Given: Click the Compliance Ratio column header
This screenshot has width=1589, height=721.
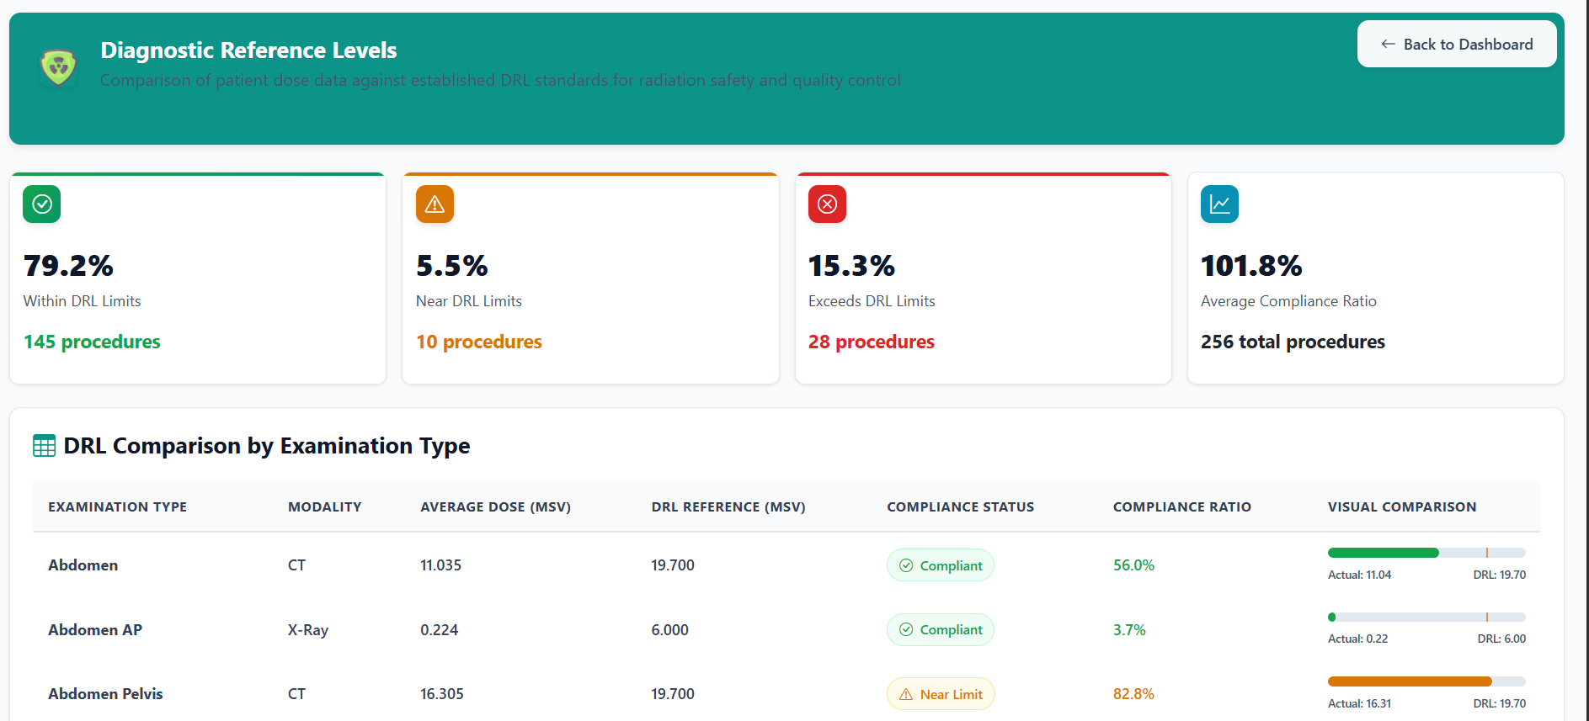Looking at the screenshot, I should point(1182,506).
